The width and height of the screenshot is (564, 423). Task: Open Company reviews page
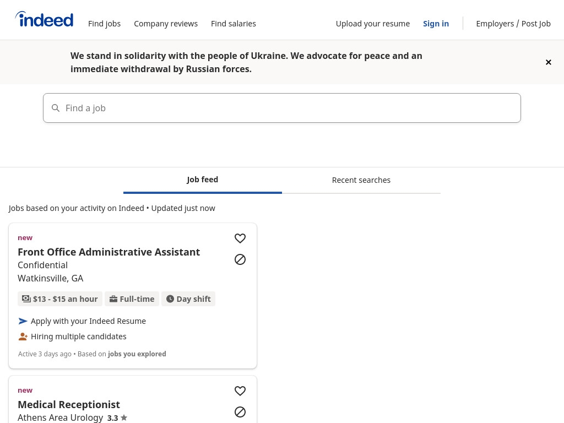(166, 24)
